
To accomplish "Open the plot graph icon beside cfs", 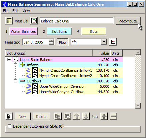I will 113,42.
